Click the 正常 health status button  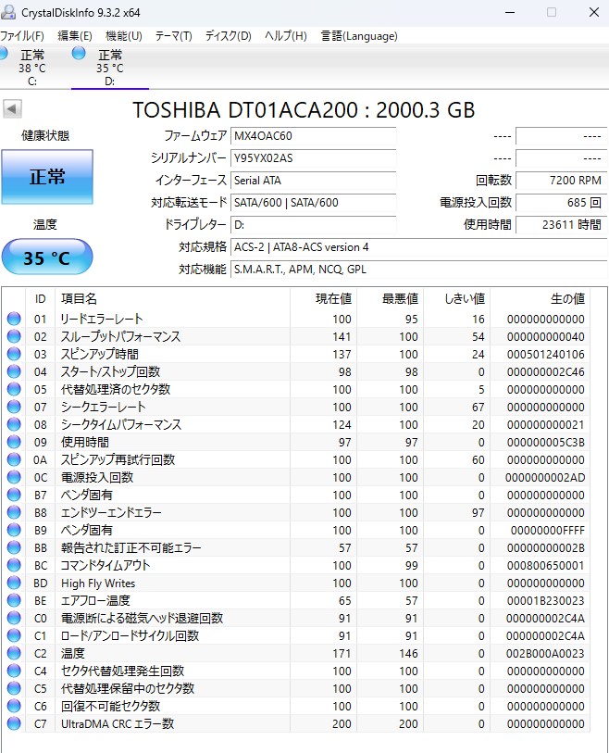47,177
